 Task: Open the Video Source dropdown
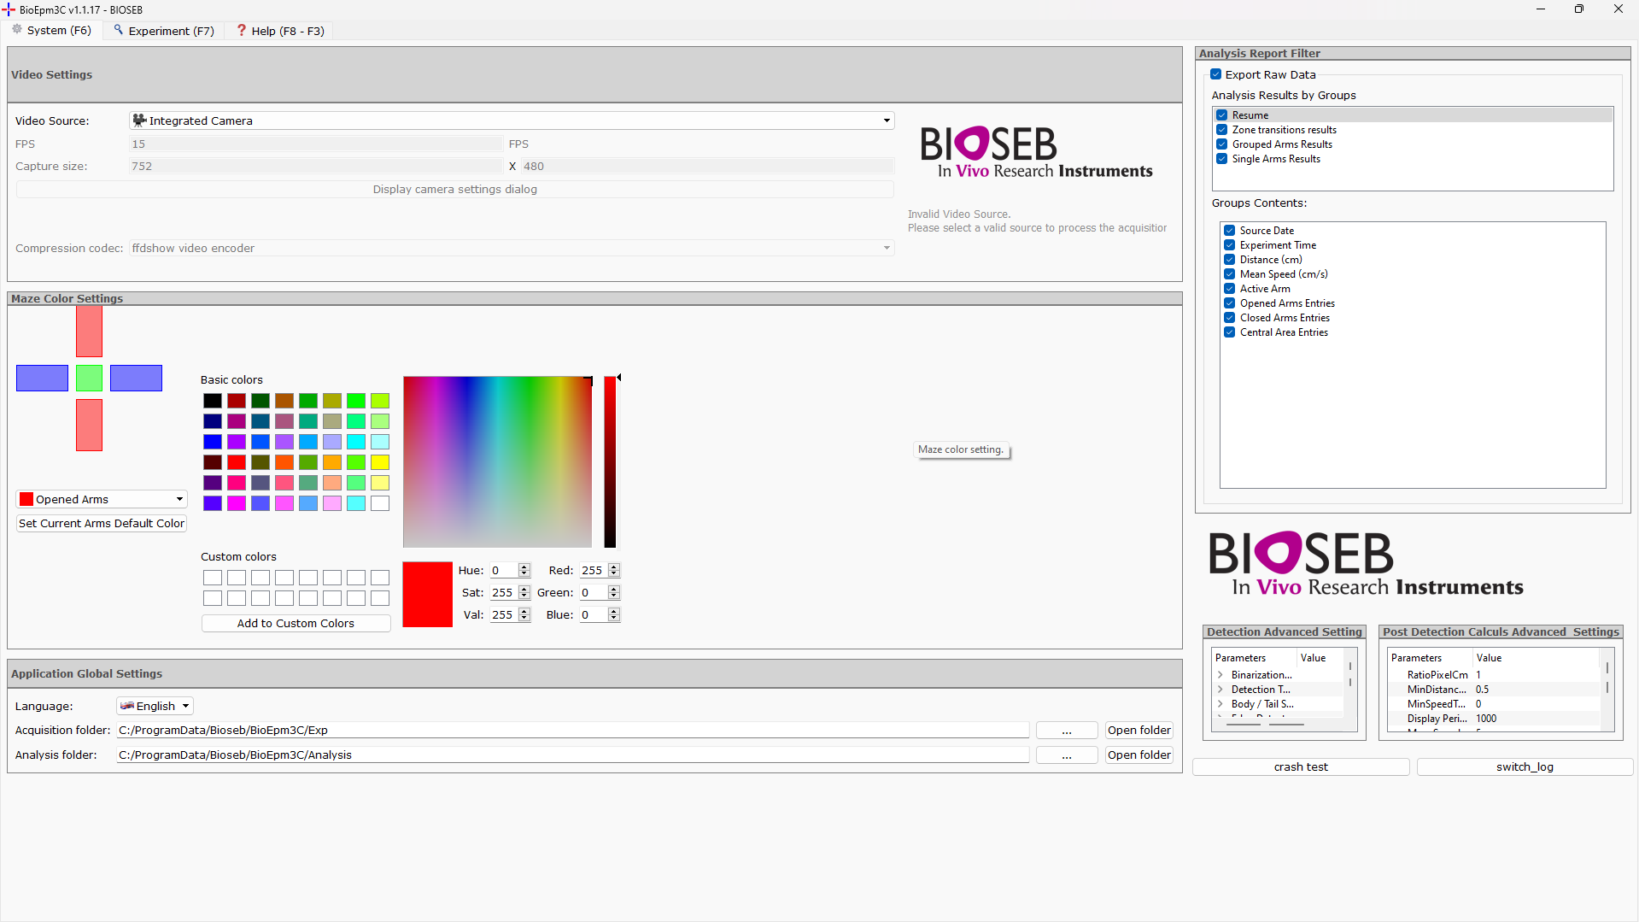(x=886, y=120)
